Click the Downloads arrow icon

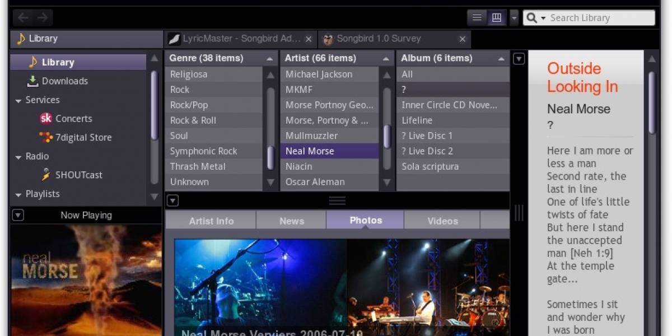[33, 81]
